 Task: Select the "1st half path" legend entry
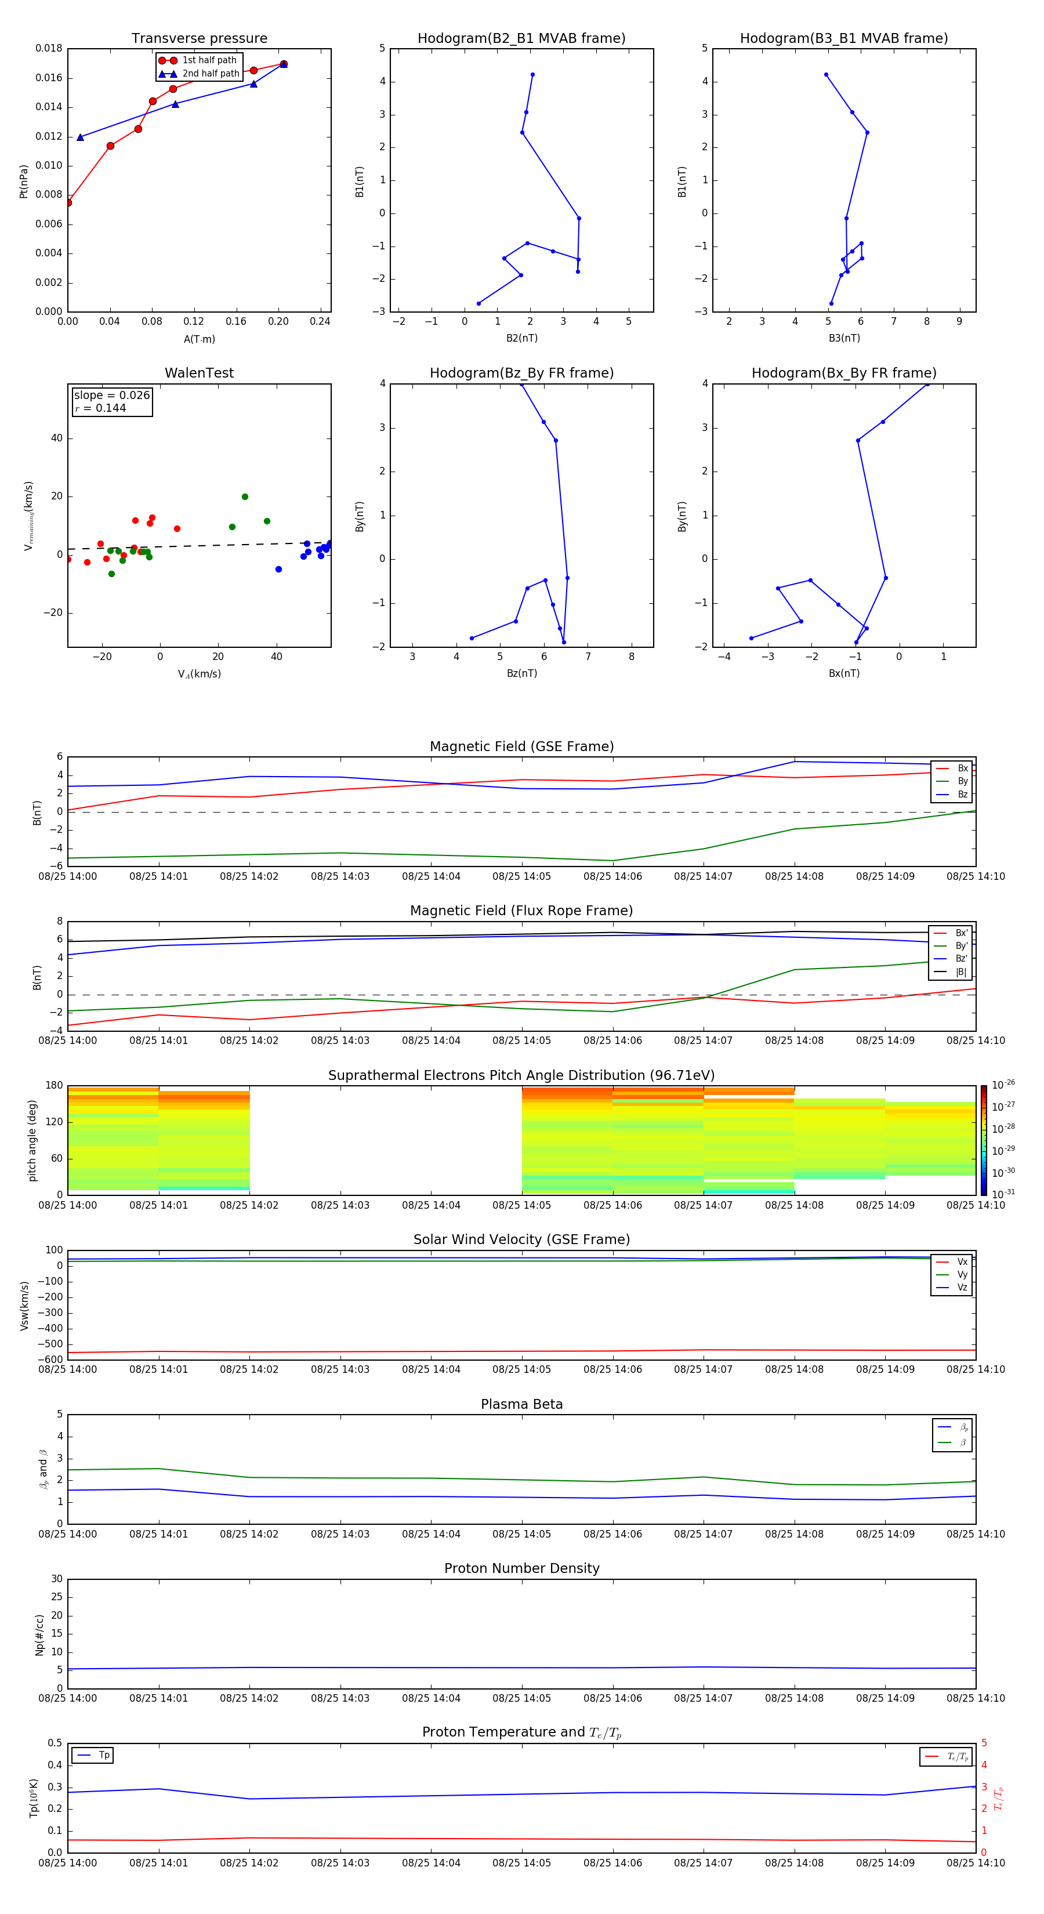198,60
